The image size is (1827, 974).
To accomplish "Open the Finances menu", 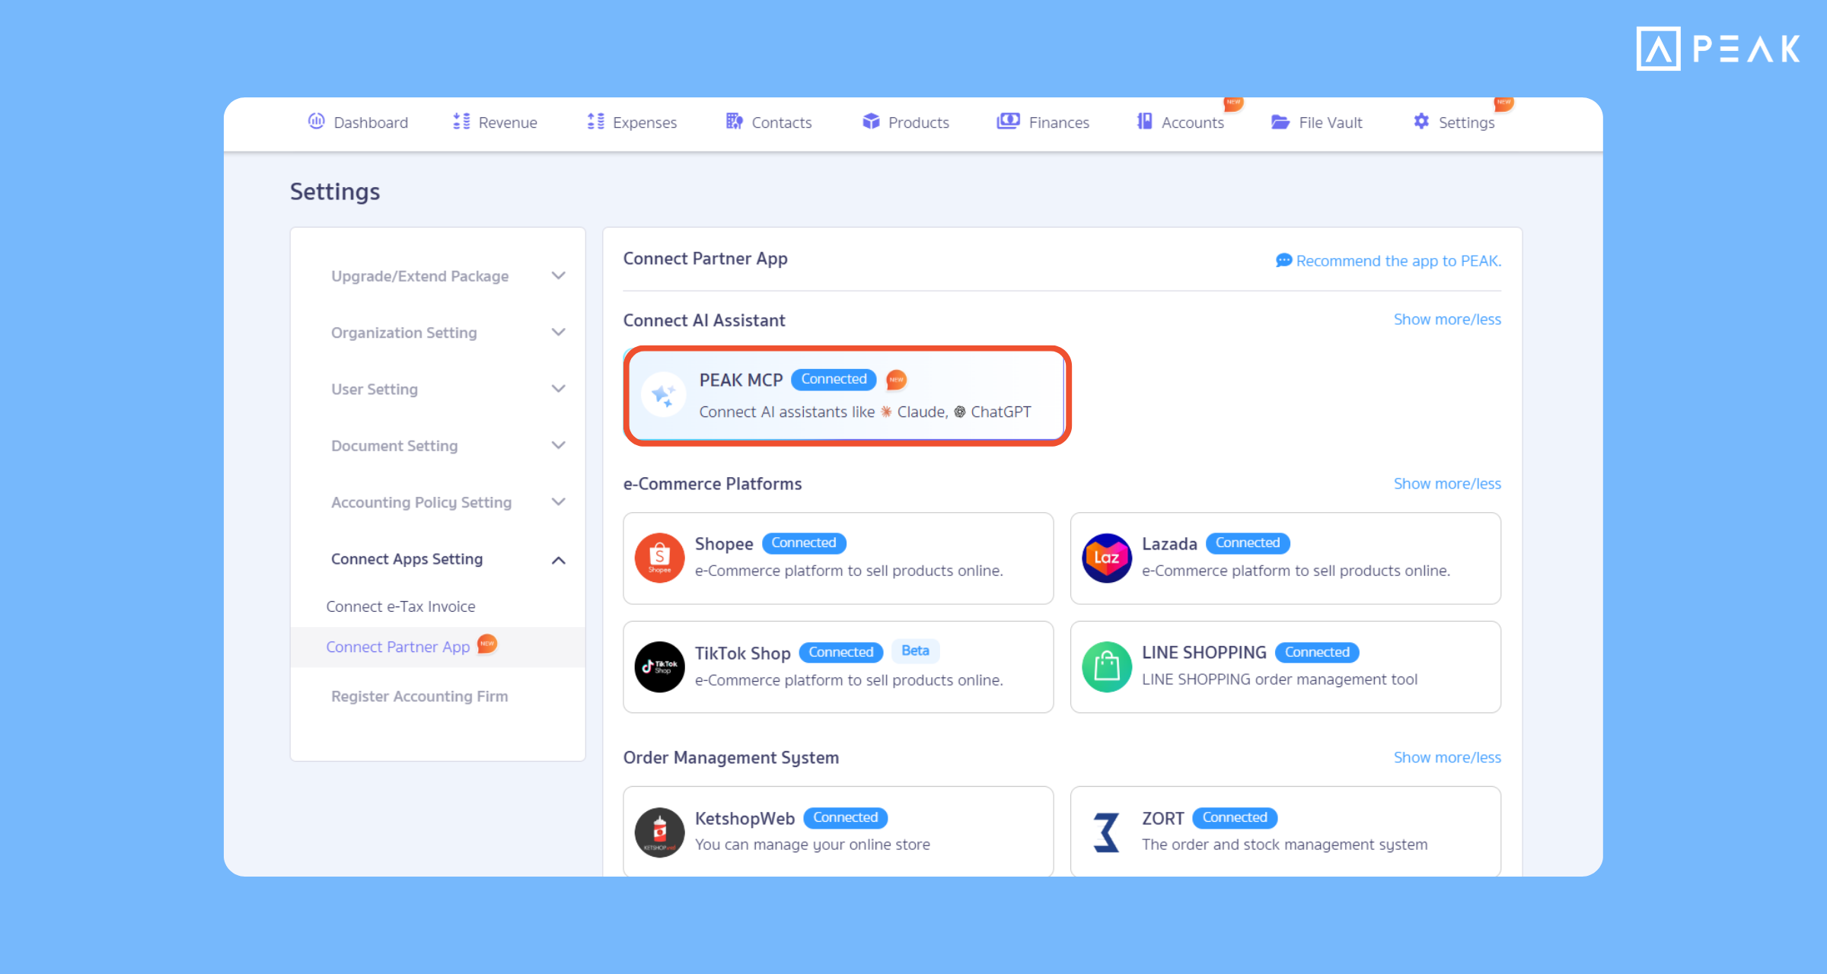I will pyautogui.click(x=1043, y=123).
